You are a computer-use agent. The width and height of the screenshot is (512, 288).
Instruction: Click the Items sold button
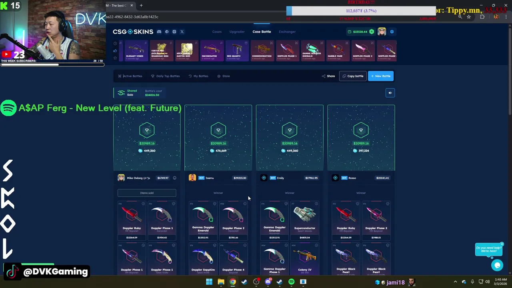click(x=147, y=193)
